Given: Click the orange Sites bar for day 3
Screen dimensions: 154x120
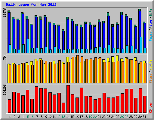Looking at the screenshot, I should pyautogui.click(x=19, y=74).
